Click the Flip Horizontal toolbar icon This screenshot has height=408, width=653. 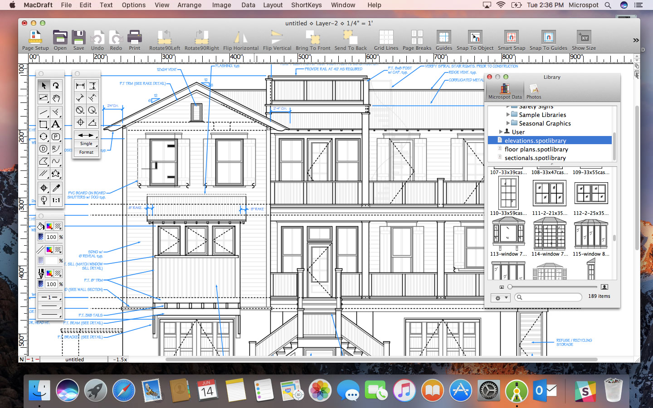(241, 40)
